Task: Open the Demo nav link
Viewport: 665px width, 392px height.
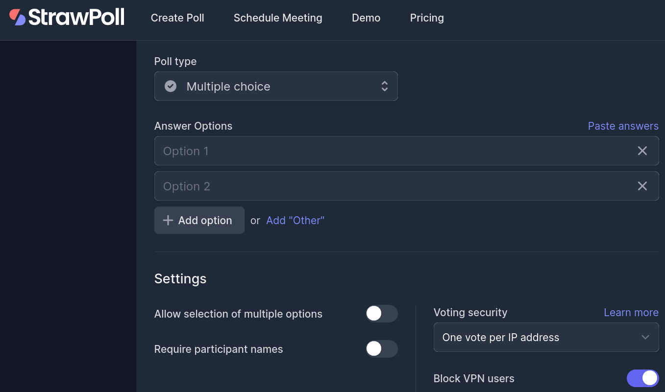Action: pos(366,18)
